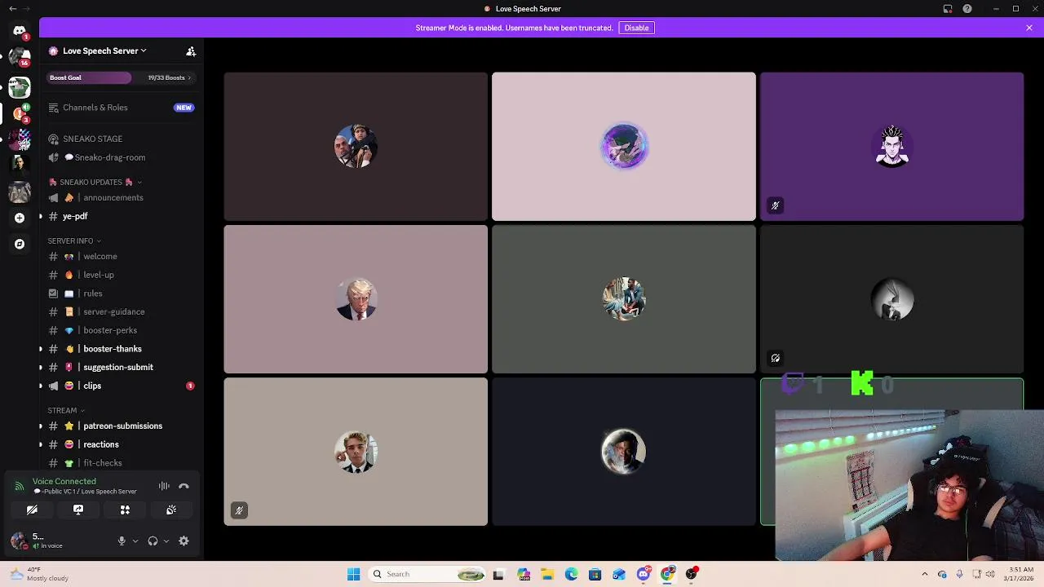The width and height of the screenshot is (1044, 587).
Task: Open the fit-checks channel
Action: (x=122, y=463)
